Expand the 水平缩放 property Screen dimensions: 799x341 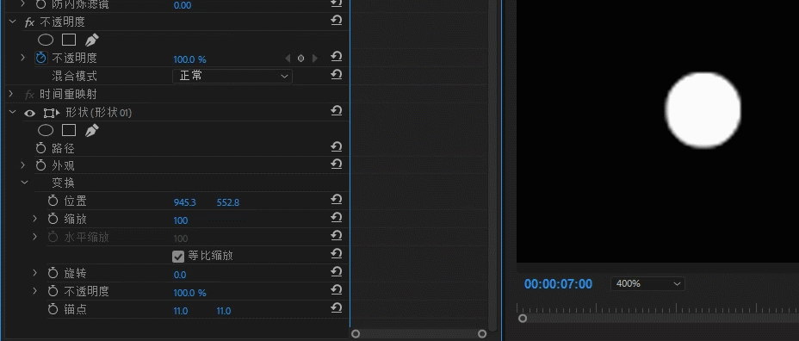35,237
